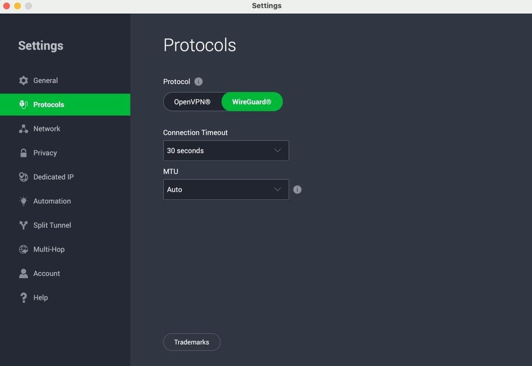Open Privacy settings text label

point(45,153)
